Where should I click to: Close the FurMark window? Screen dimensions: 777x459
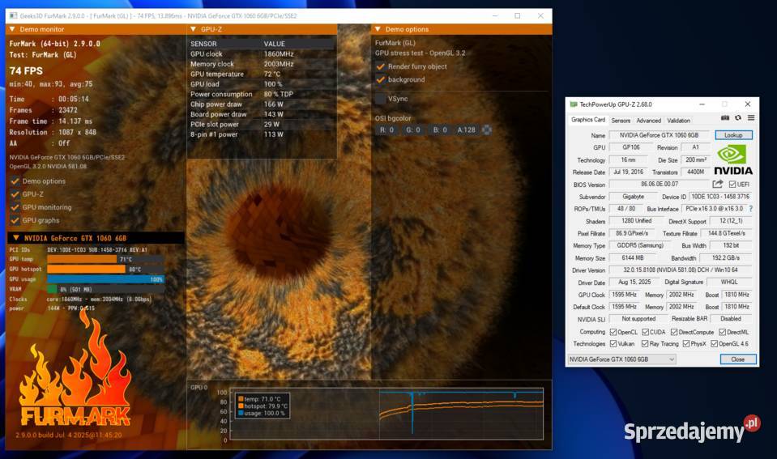pyautogui.click(x=540, y=16)
